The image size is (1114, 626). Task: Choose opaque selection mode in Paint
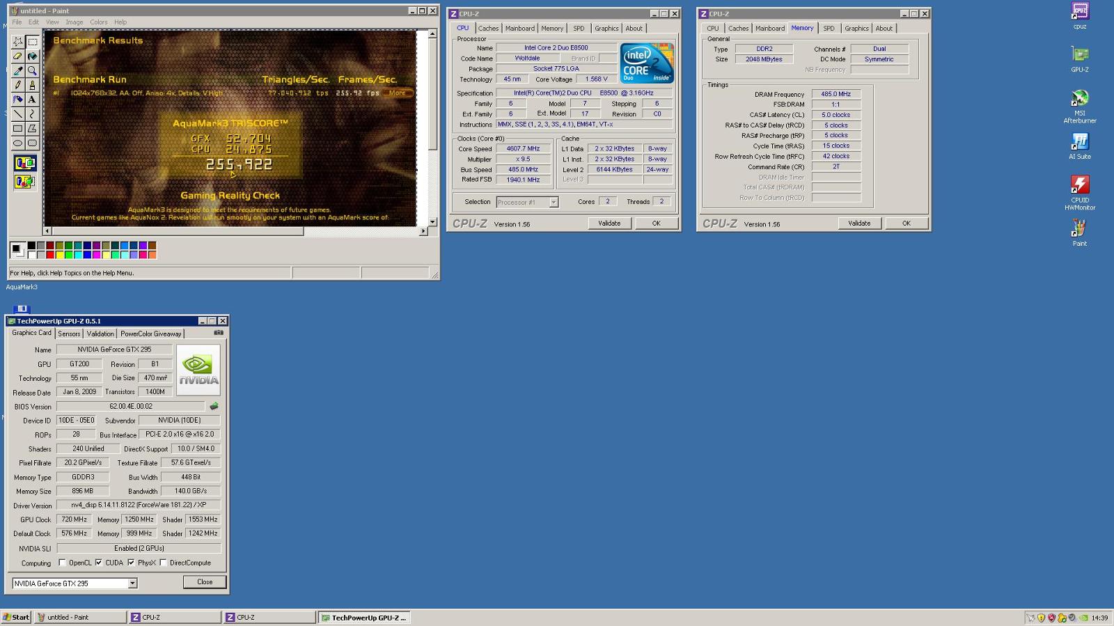coord(25,164)
